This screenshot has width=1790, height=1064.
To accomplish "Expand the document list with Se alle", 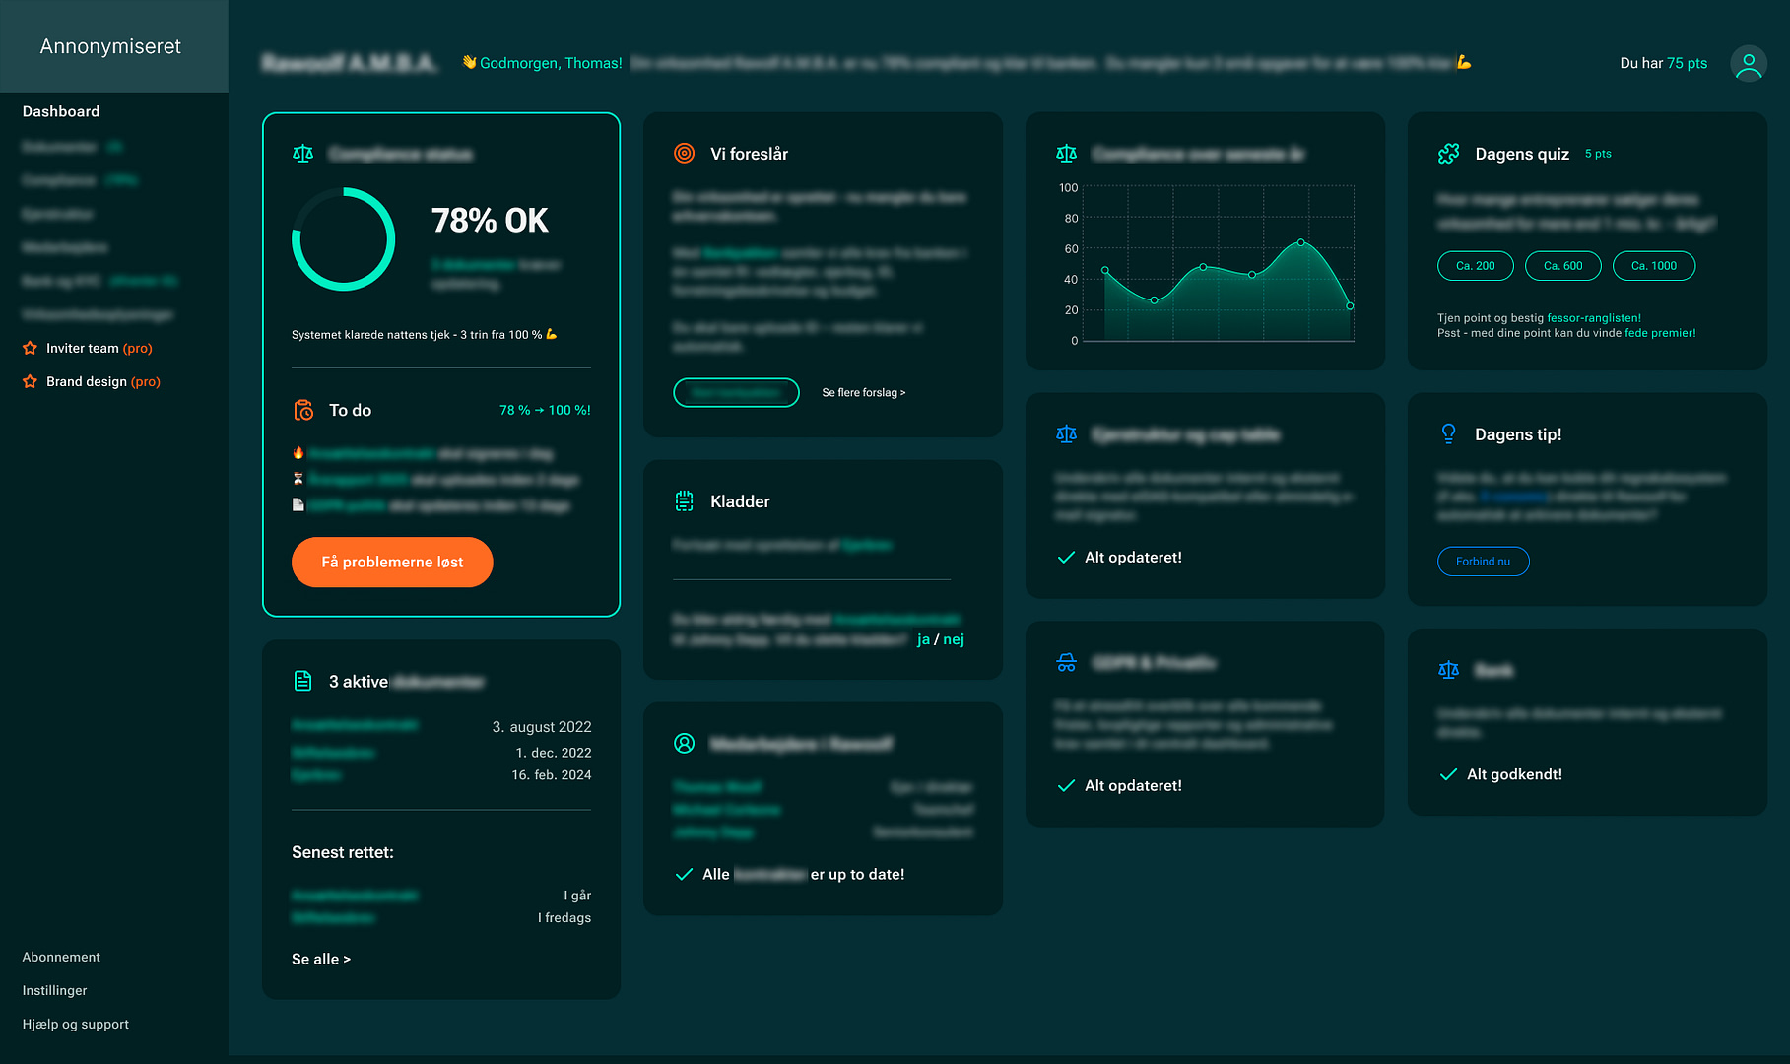I will point(320,960).
